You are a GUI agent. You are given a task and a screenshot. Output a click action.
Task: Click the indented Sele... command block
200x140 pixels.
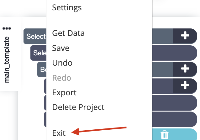click(x=38, y=53)
